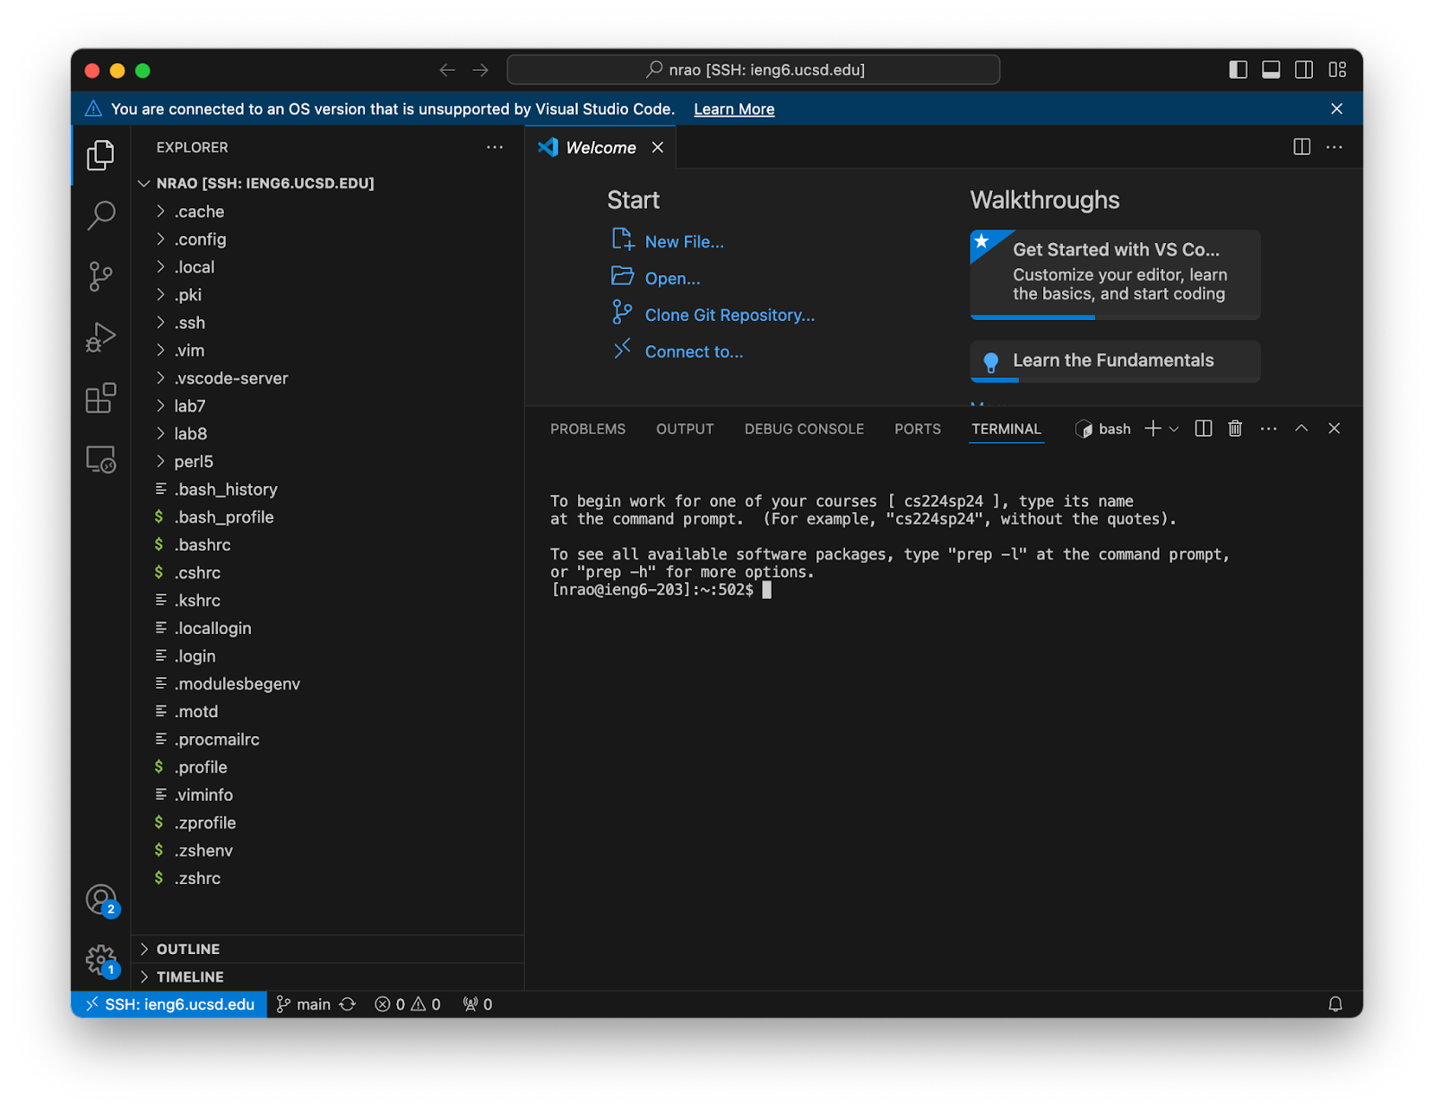1434x1111 pixels.
Task: Expand the TIMELINE section
Action: tap(327, 976)
